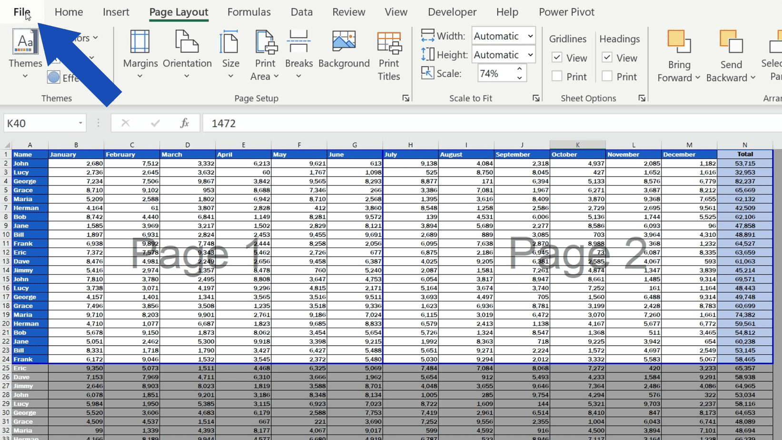Click the July header cell
782x440 pixels.
(410, 154)
